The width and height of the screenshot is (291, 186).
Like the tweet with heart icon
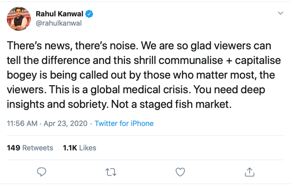[180, 171]
